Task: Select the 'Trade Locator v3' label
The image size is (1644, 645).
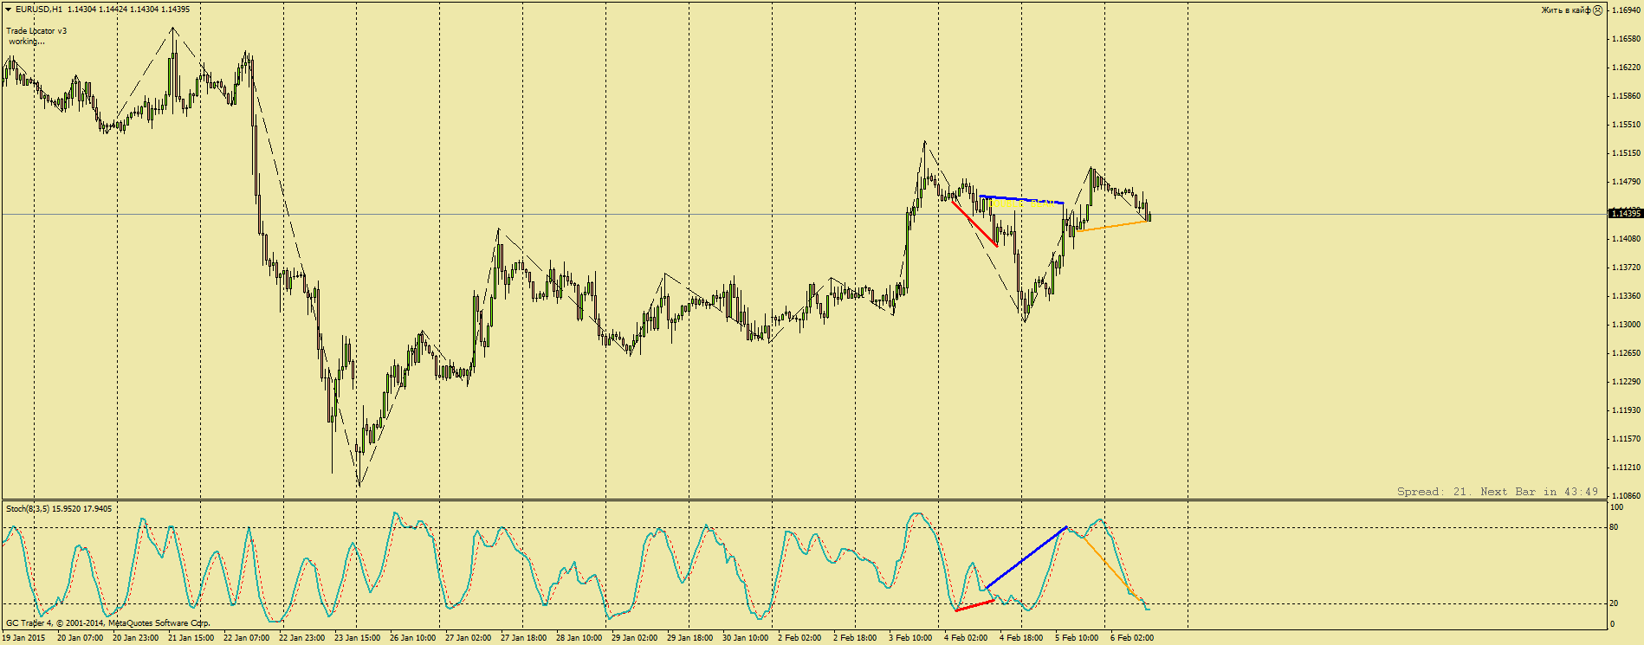Action: 36,31
